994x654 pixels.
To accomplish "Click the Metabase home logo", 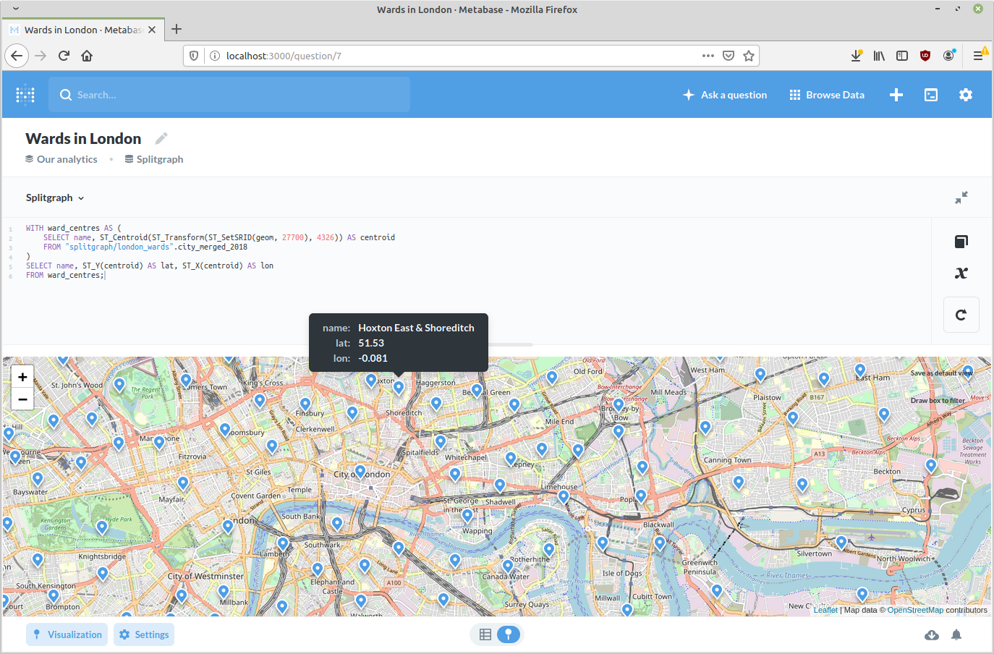I will pyautogui.click(x=25, y=95).
